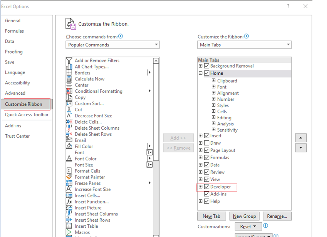Click the New Tab button

211,216
